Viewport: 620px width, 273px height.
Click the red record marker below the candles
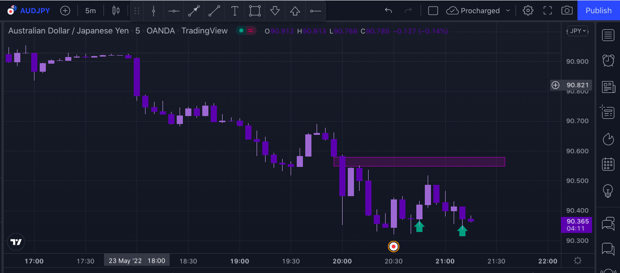[393, 246]
